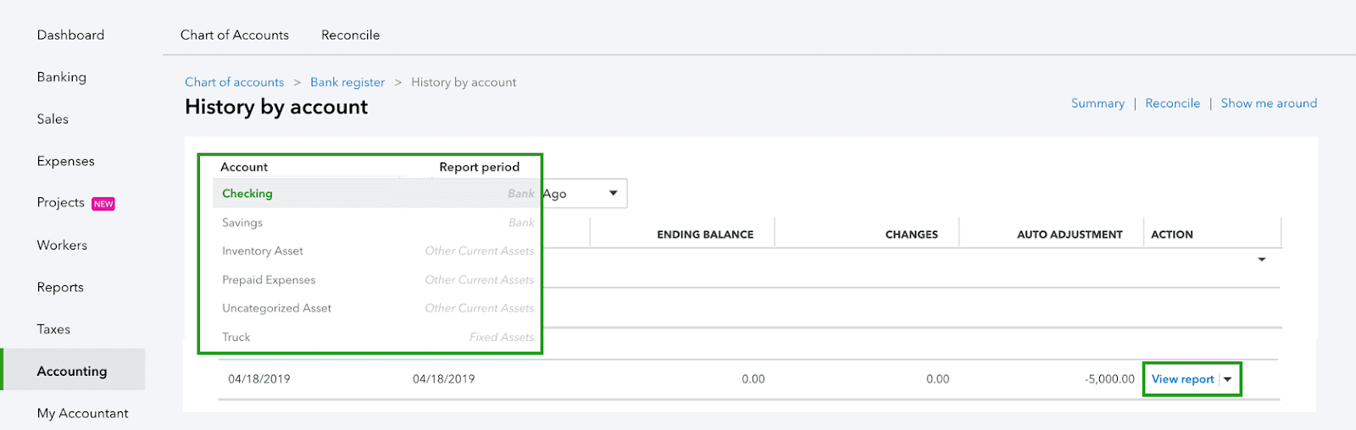This screenshot has width=1356, height=430.
Task: Open Projects in the sidebar
Action: (x=61, y=202)
